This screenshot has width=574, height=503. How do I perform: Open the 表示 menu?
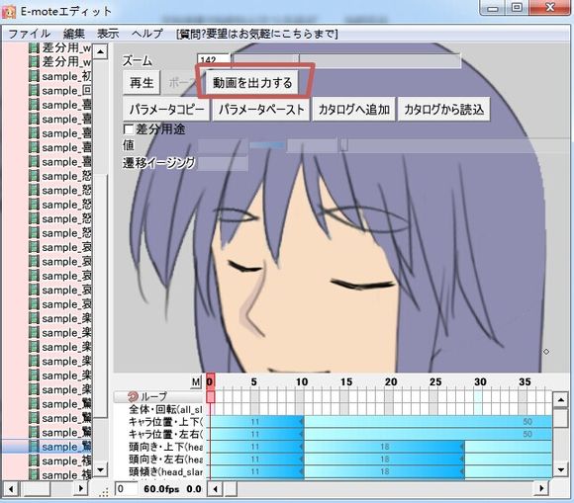point(108,34)
